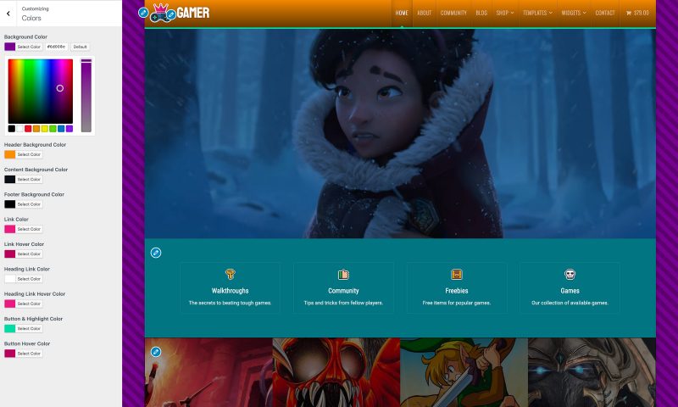Click the pink Heading Link Hover Color swatch
678x407 pixels.
(10, 304)
